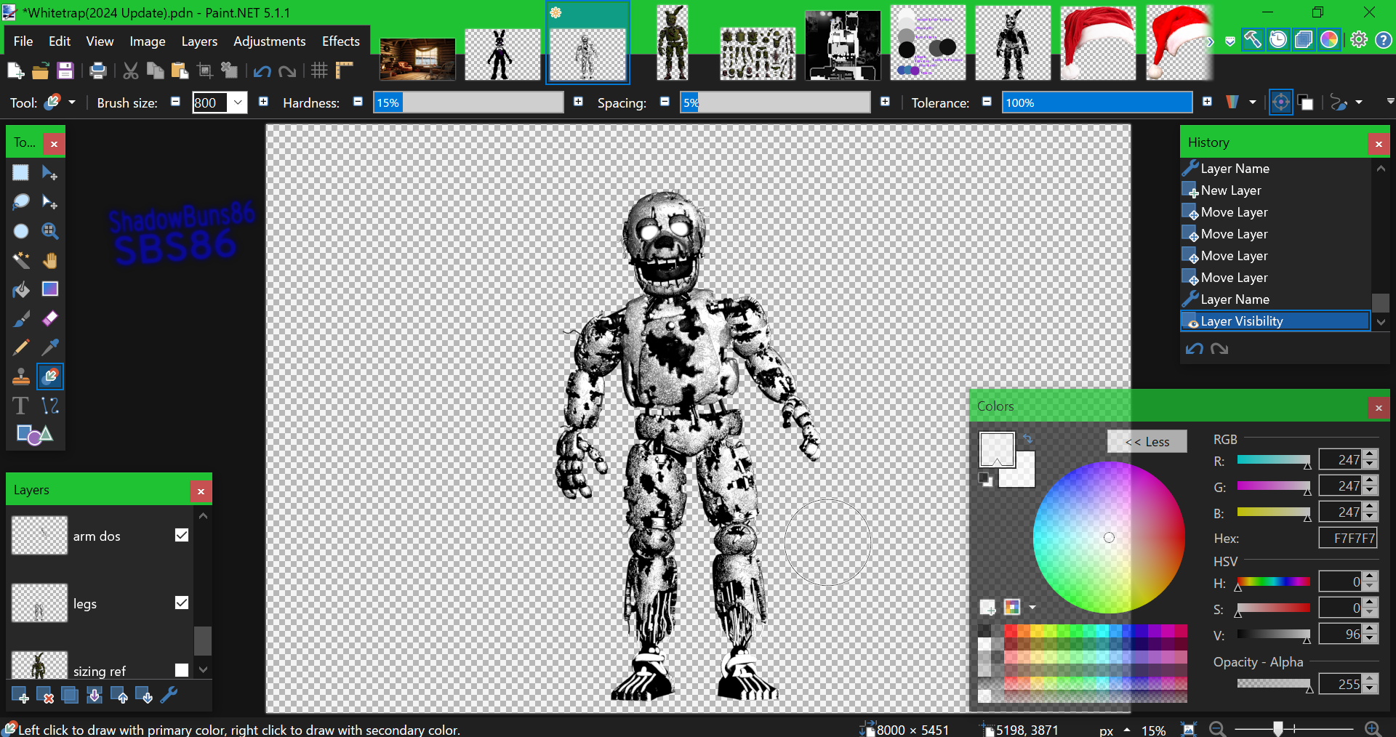Open the Edit menu
This screenshot has height=737, width=1396.
point(60,41)
